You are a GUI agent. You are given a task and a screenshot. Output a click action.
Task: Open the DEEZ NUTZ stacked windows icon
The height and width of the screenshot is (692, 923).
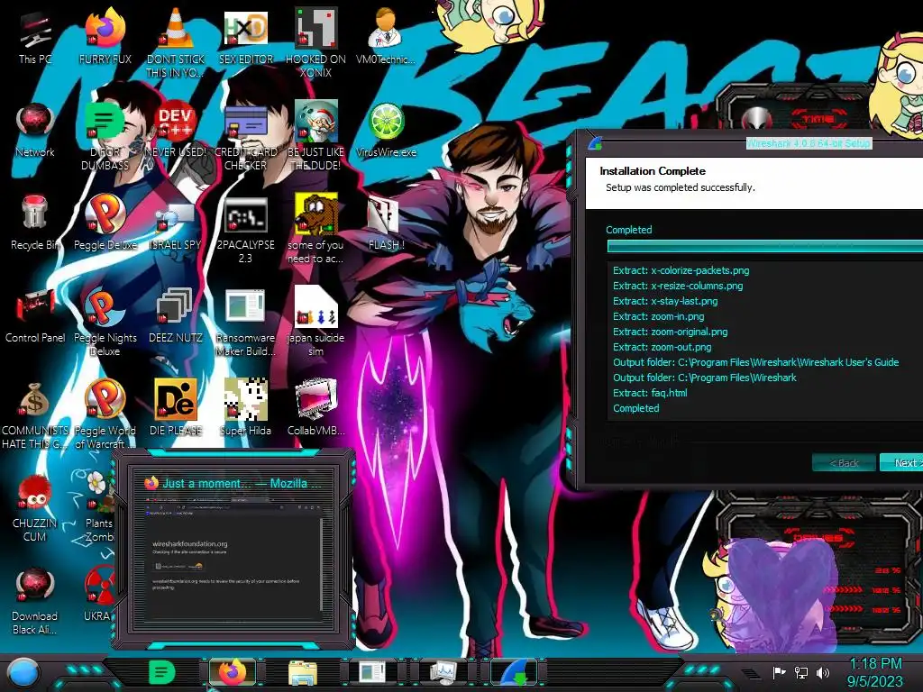(x=176, y=315)
